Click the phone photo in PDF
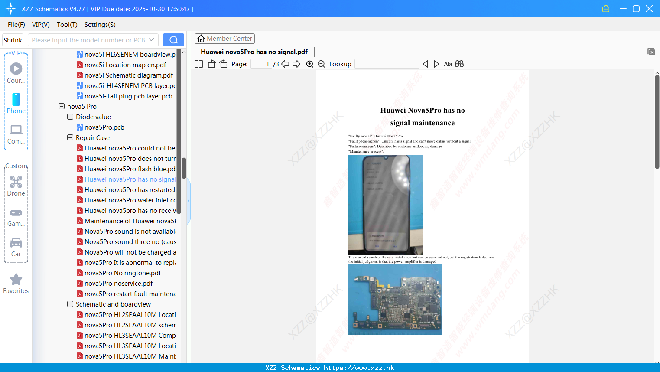The height and width of the screenshot is (372, 660). click(386, 204)
